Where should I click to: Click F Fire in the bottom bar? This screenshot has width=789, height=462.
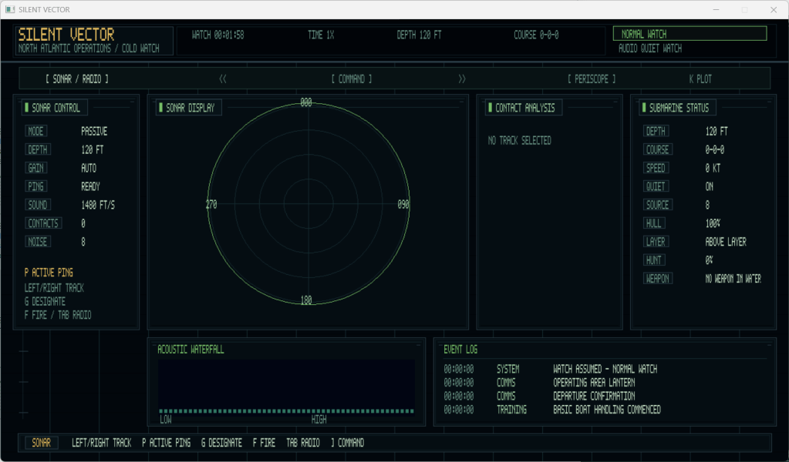tap(264, 443)
